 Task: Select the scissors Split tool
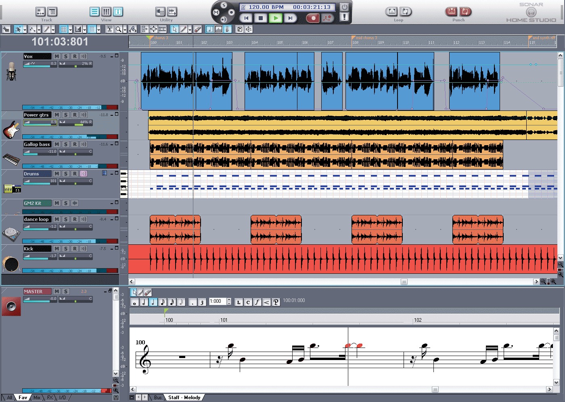click(109, 29)
